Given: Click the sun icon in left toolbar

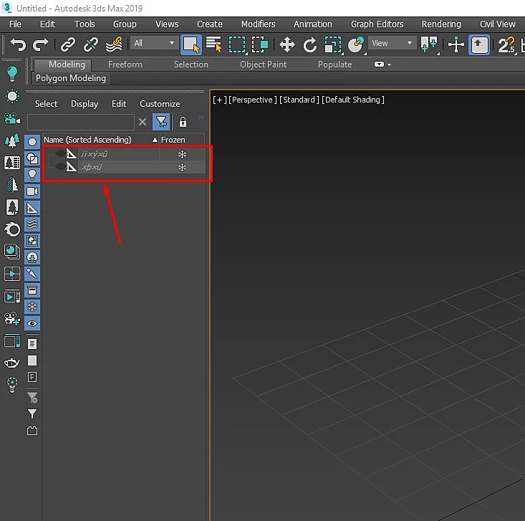Looking at the screenshot, I should pyautogui.click(x=12, y=96).
